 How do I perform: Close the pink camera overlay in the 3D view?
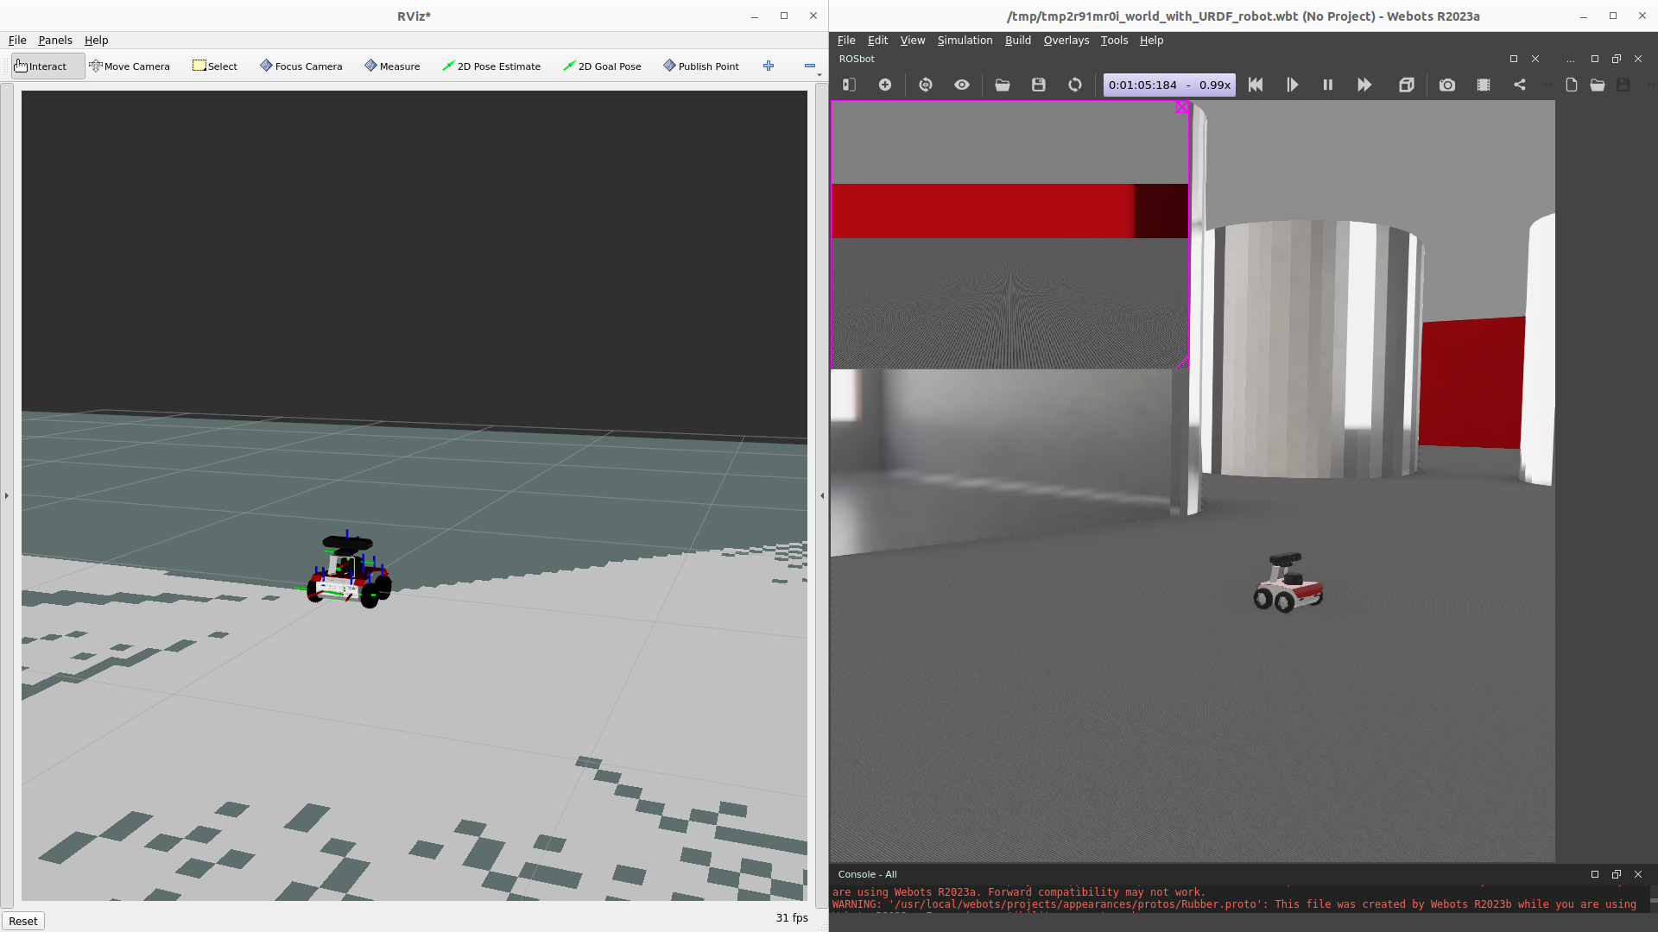pos(1181,108)
